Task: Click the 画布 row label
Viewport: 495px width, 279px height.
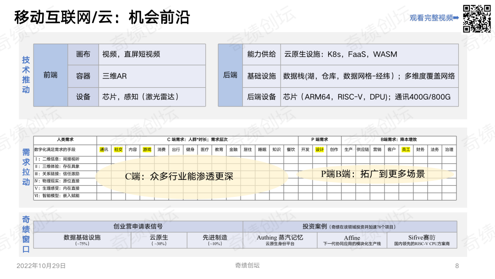Action: point(83,54)
